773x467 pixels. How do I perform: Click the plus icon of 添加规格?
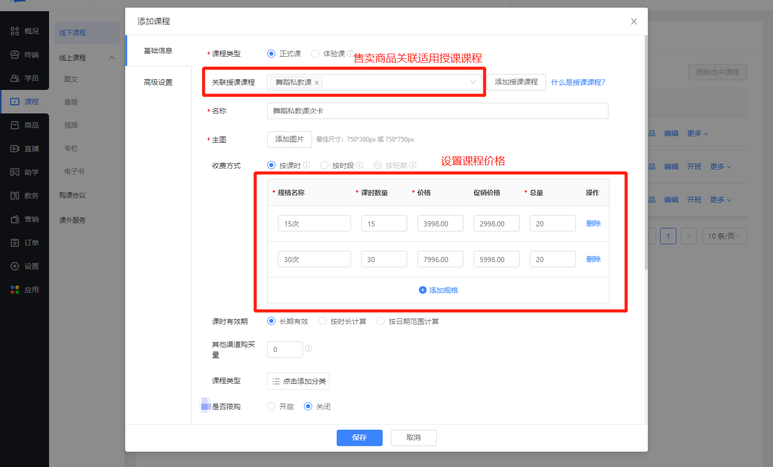tap(423, 290)
